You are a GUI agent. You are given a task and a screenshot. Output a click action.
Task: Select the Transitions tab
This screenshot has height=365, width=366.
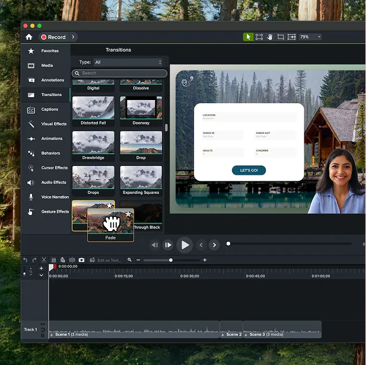point(46,95)
